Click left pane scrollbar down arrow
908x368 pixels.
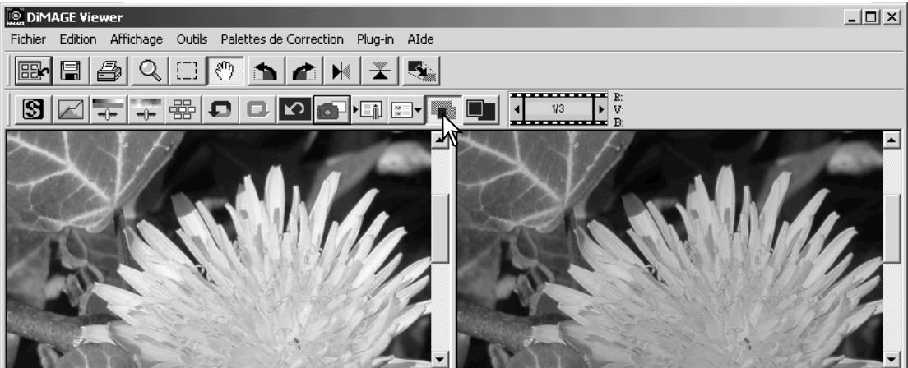click(x=442, y=359)
